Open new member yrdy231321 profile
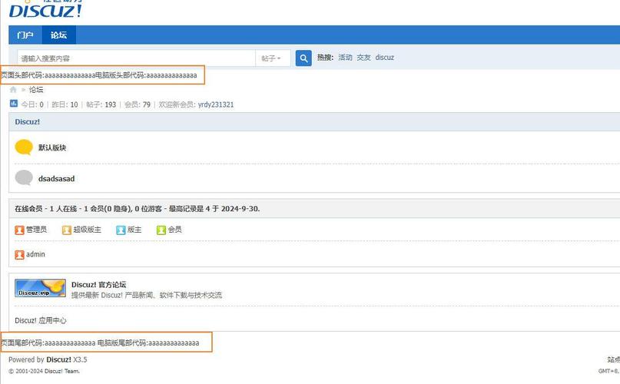Viewport: 620px width, 384px height. (x=216, y=104)
